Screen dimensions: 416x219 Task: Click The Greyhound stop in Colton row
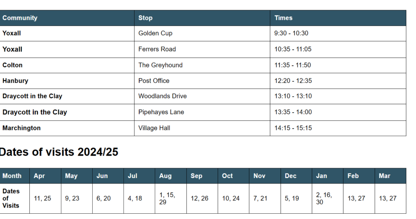click(x=202, y=65)
